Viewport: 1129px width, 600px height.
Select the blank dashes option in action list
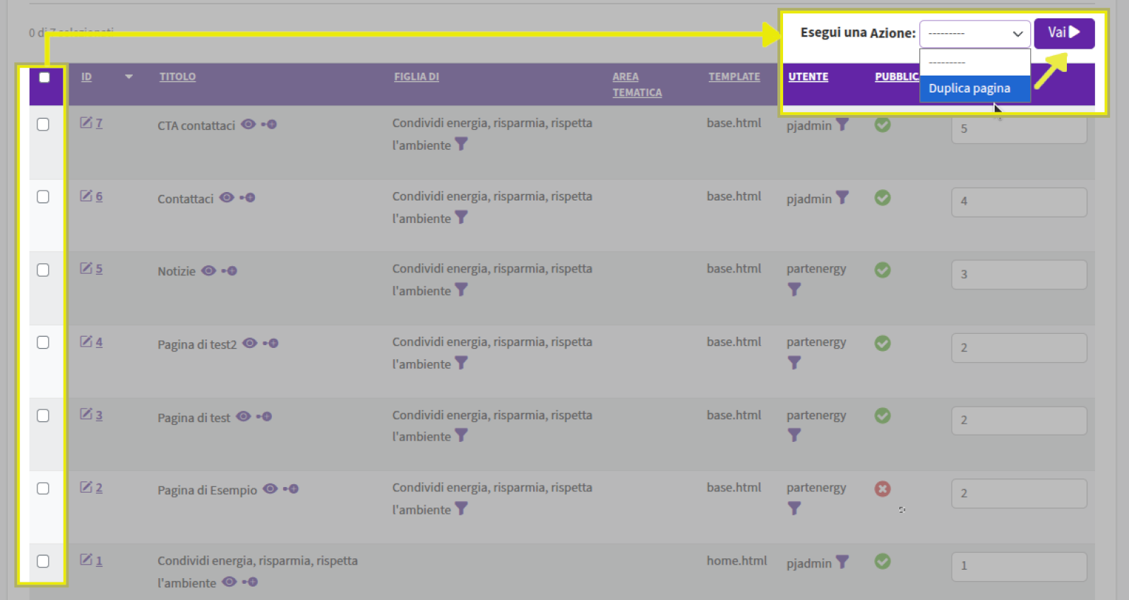tap(974, 63)
